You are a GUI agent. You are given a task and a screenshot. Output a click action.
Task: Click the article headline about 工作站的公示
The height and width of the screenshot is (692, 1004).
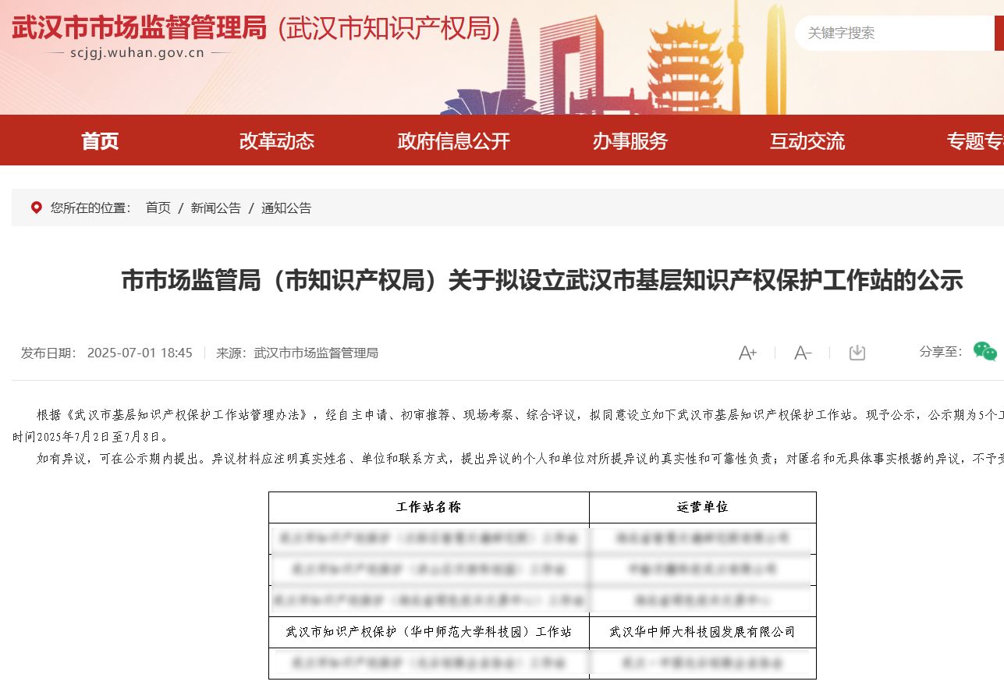[542, 280]
